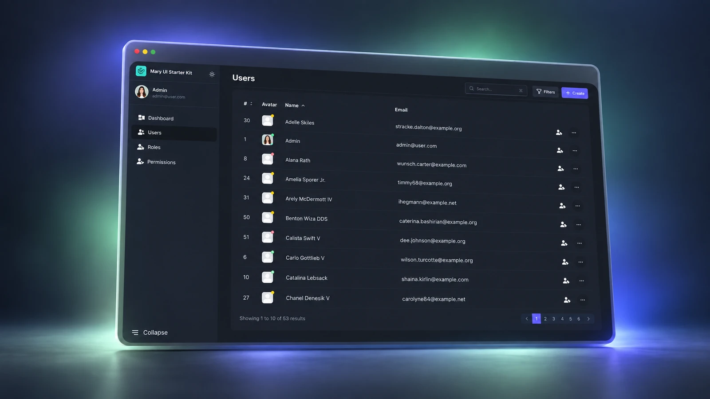Click the user icon for Chanel Denesik V
Image resolution: width=710 pixels, height=399 pixels.
pyautogui.click(x=567, y=300)
